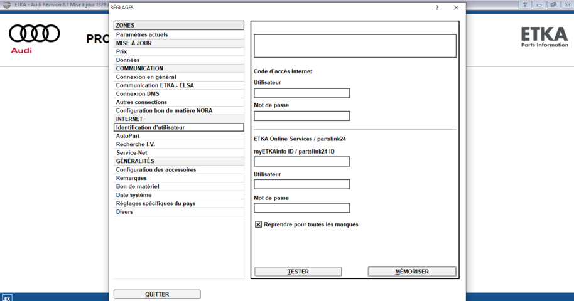
Task: Focus the Internet access Utilisateur field
Action: pos(302,93)
